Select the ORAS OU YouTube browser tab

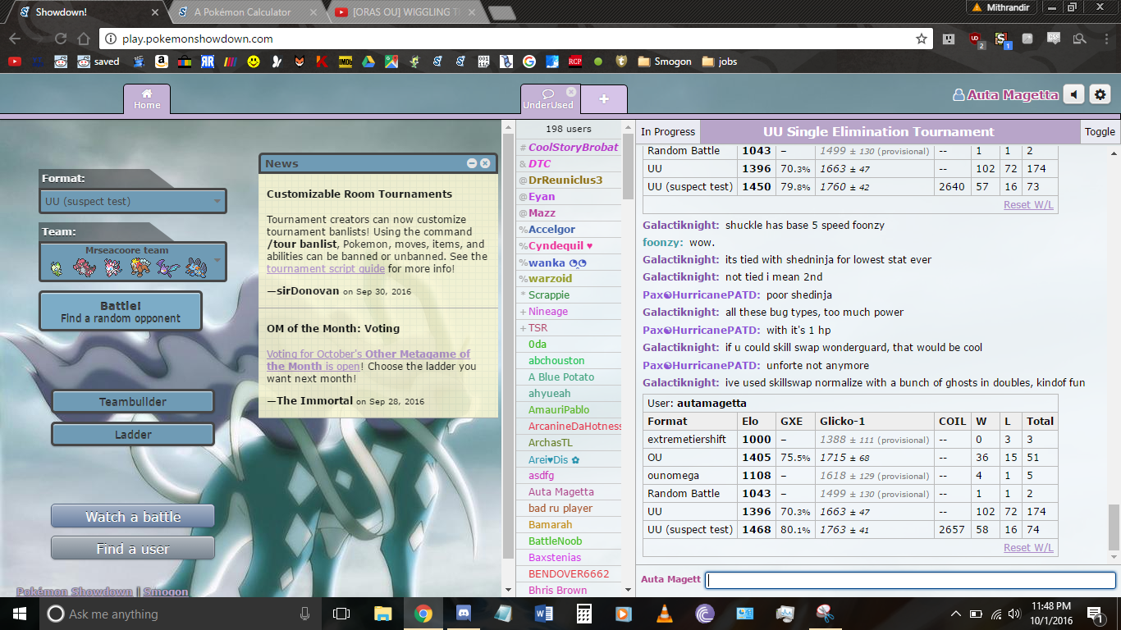click(x=408, y=12)
